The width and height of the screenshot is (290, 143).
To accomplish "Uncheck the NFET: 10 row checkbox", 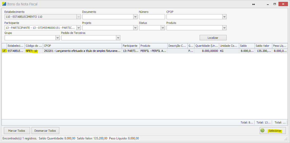I will (x=4, y=51).
